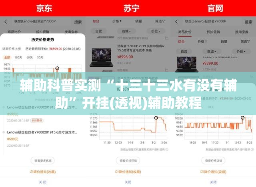
Task: Click the circled peak marker on the 苏宁 chart
Action: click(x=156, y=118)
